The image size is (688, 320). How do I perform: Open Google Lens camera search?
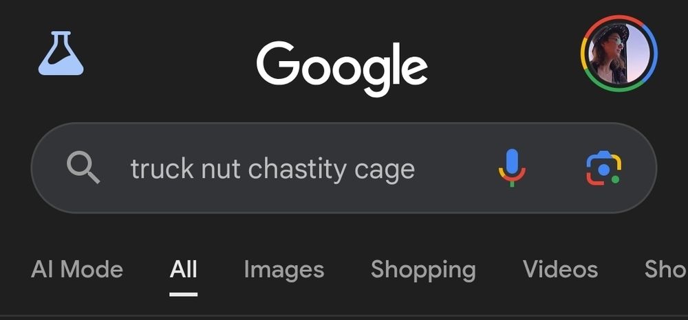(x=604, y=168)
